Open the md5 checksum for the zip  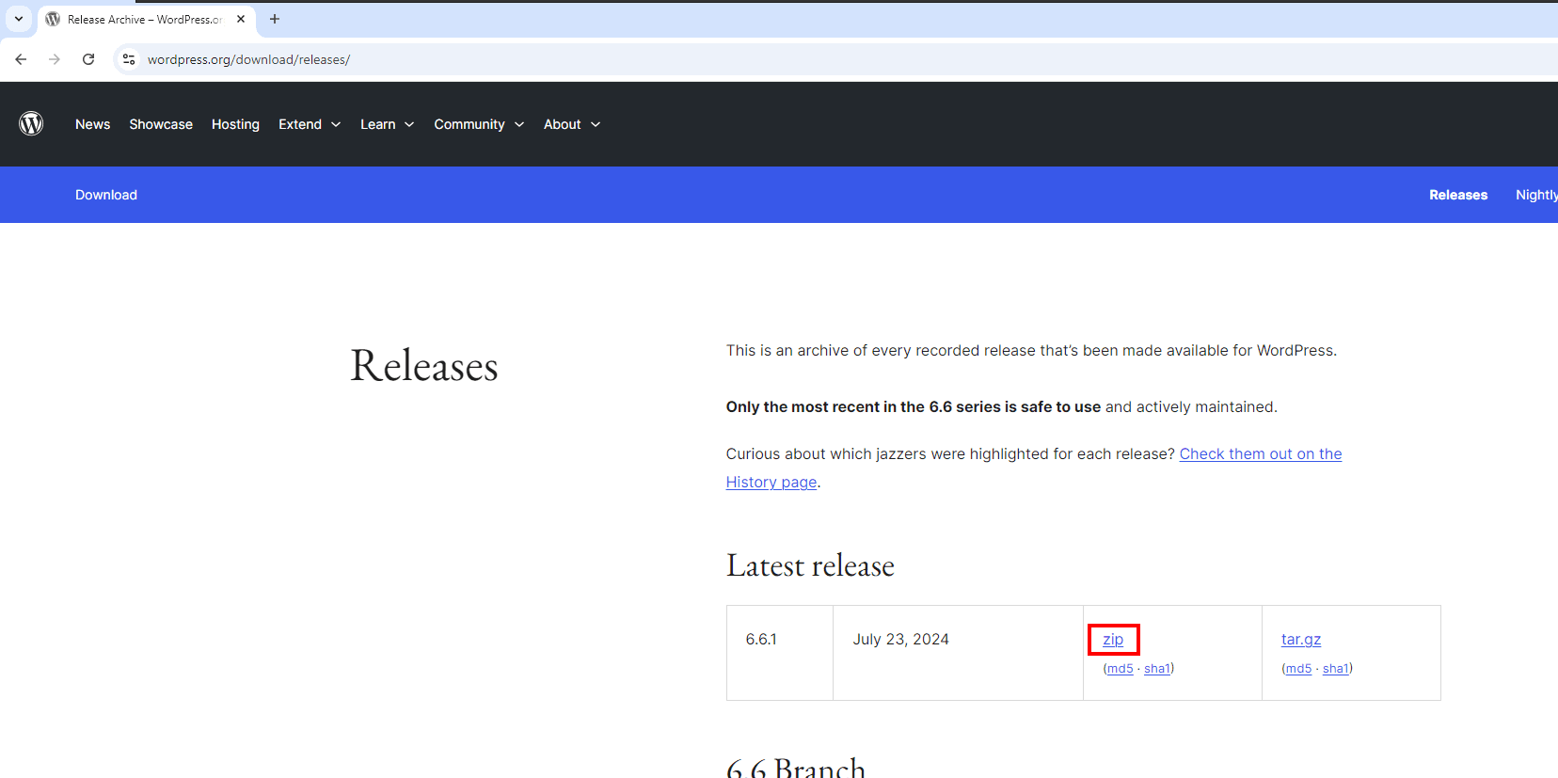tap(1120, 668)
